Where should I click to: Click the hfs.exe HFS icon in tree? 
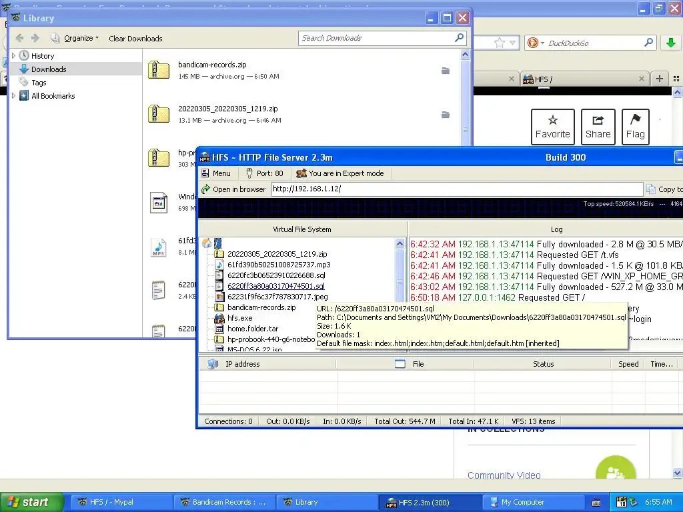click(219, 318)
